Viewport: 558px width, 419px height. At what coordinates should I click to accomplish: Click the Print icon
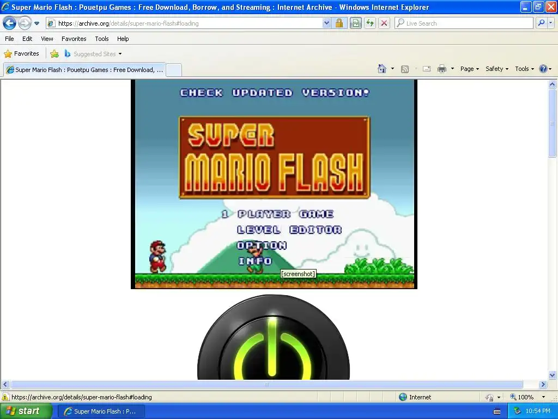(x=441, y=69)
